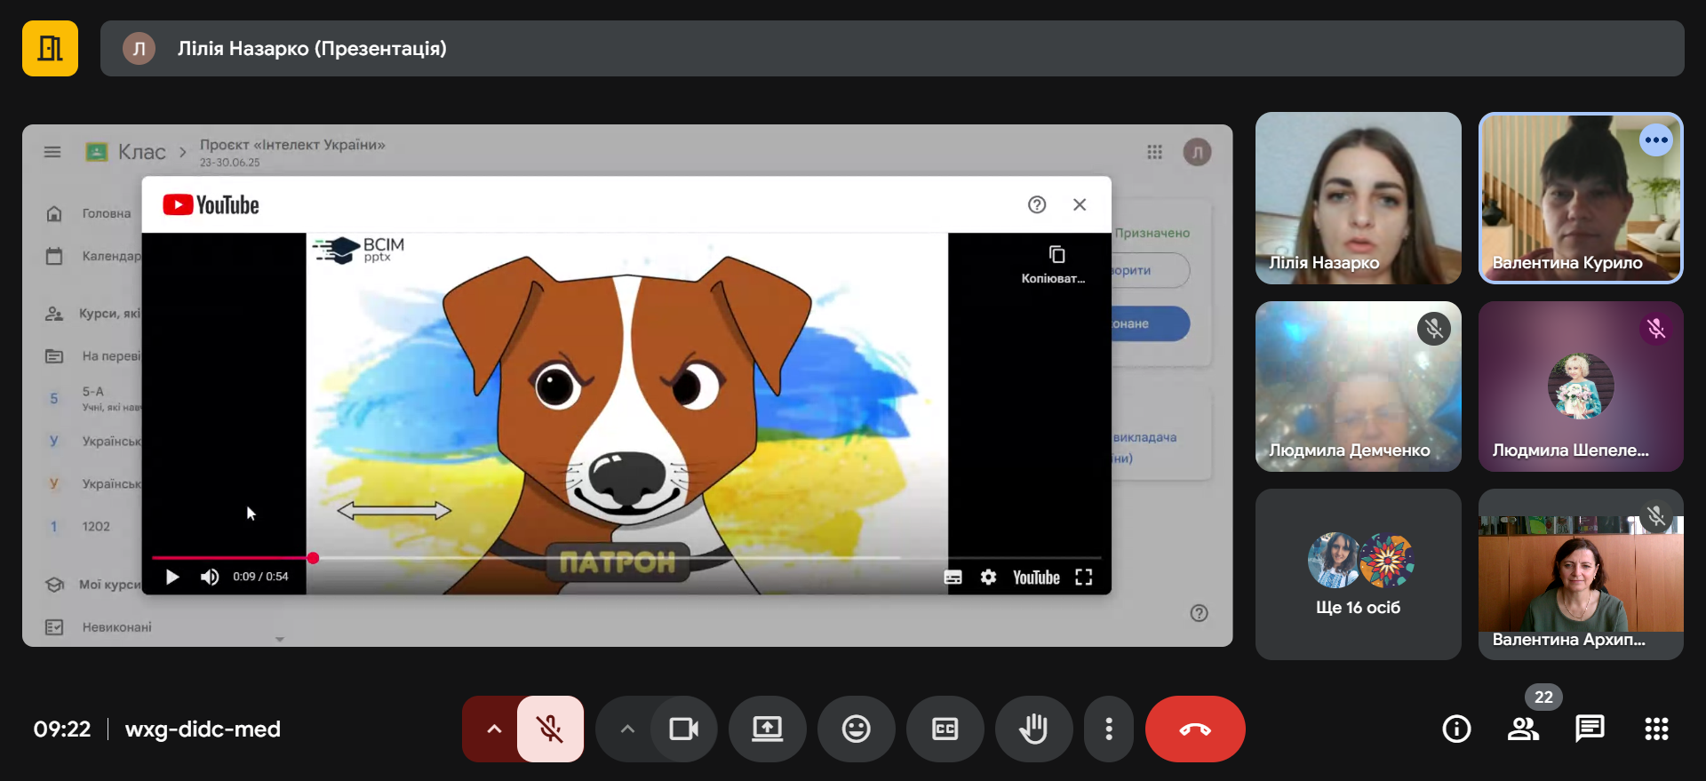The height and width of the screenshot is (781, 1706).
Task: Select Людмила Шепеле... participant tile
Action: (x=1581, y=387)
